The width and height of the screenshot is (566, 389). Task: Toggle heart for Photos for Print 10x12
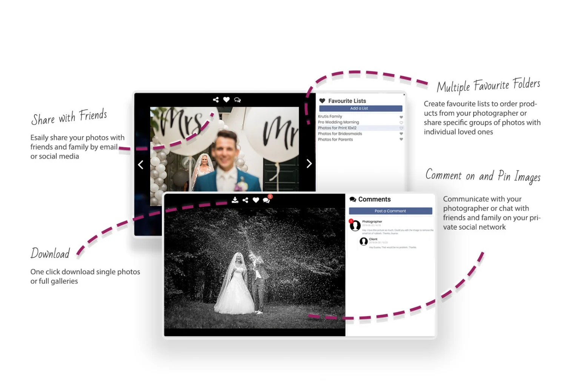pyautogui.click(x=401, y=128)
